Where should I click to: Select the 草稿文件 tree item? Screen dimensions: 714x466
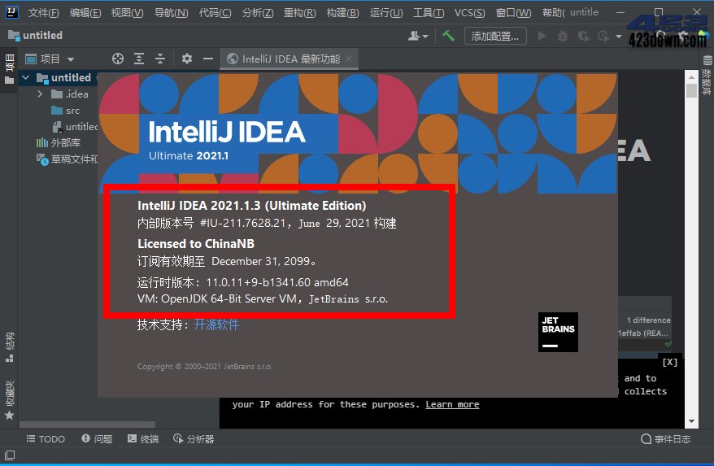point(67,159)
